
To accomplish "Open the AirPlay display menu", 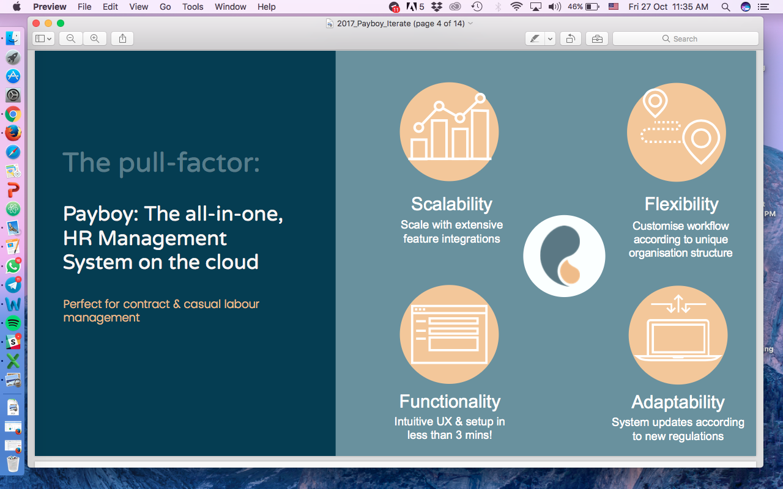I will (x=536, y=7).
